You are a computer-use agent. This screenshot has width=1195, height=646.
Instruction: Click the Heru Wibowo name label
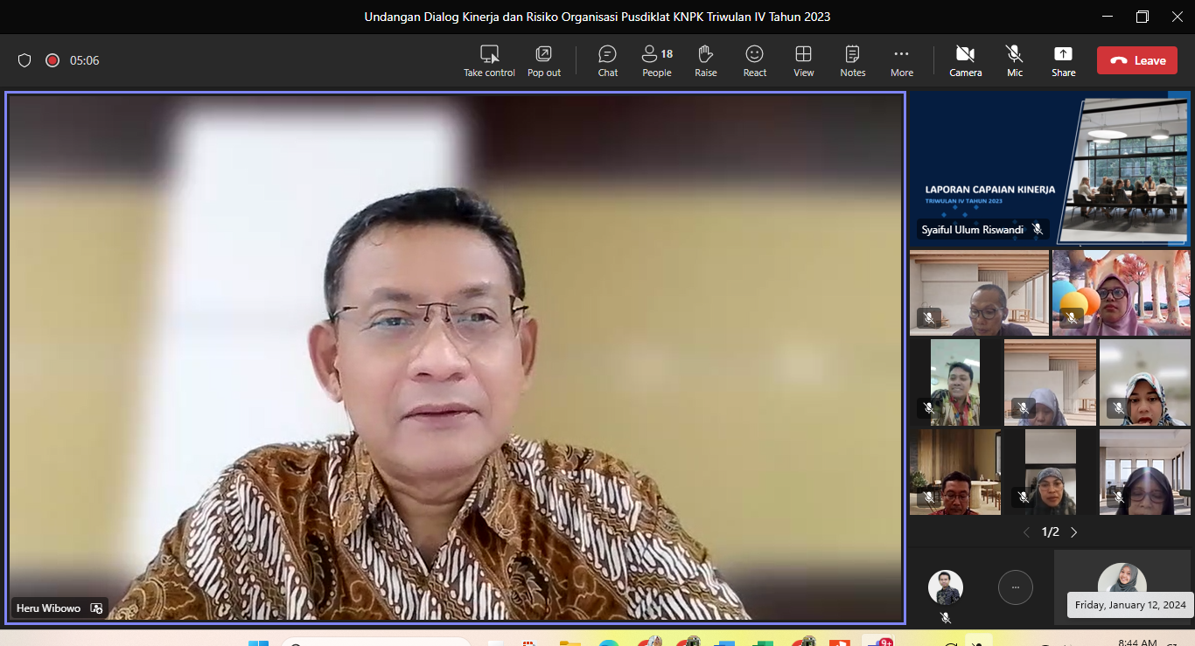[x=48, y=608]
